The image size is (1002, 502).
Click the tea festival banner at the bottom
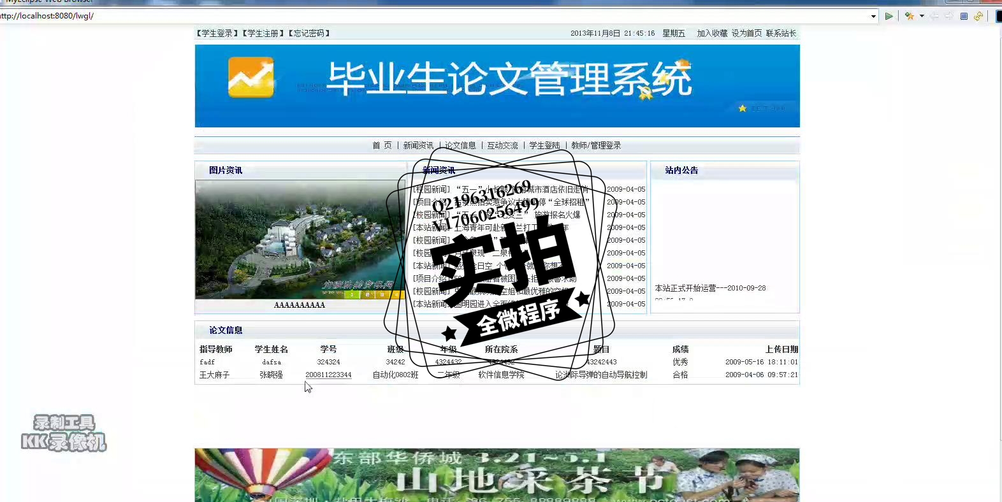click(x=497, y=475)
